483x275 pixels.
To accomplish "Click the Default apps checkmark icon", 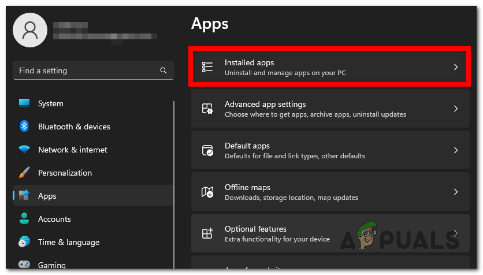I will [x=207, y=150].
